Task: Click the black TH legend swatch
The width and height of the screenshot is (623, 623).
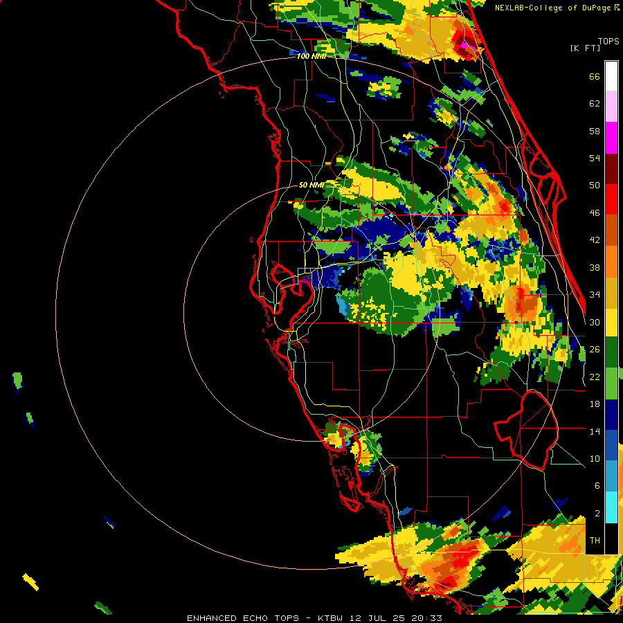Action: 611,539
